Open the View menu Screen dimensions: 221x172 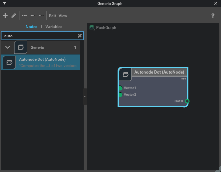pos(63,16)
